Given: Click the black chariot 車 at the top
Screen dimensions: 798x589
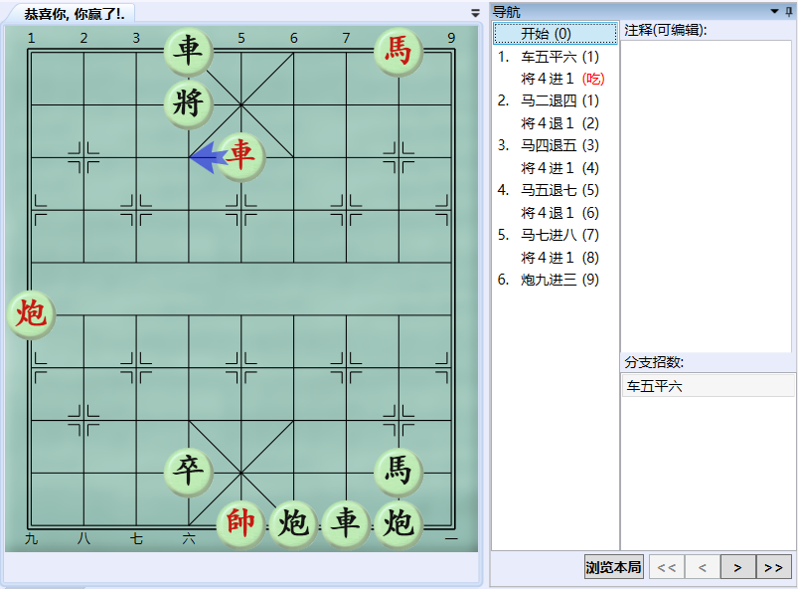Looking at the screenshot, I should 188,53.
